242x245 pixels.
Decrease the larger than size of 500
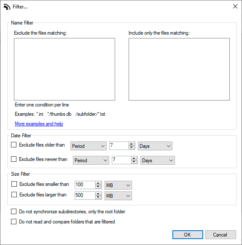(x=98, y=197)
